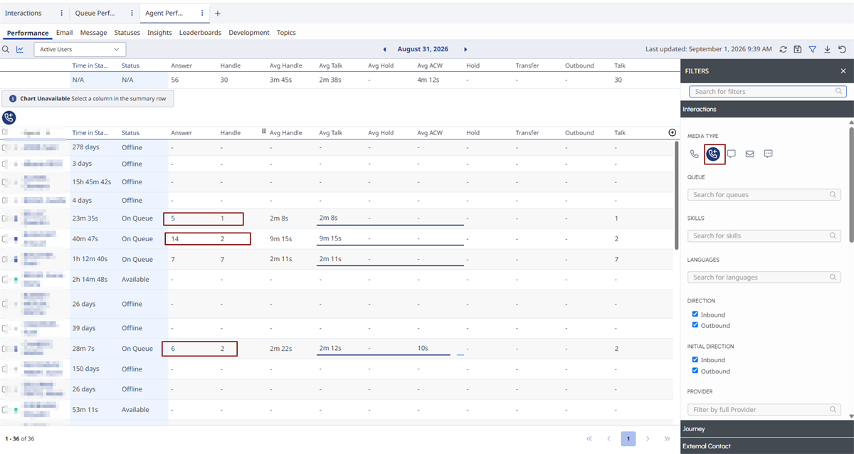Refresh the agent performance data
854x454 pixels.
[x=783, y=50]
